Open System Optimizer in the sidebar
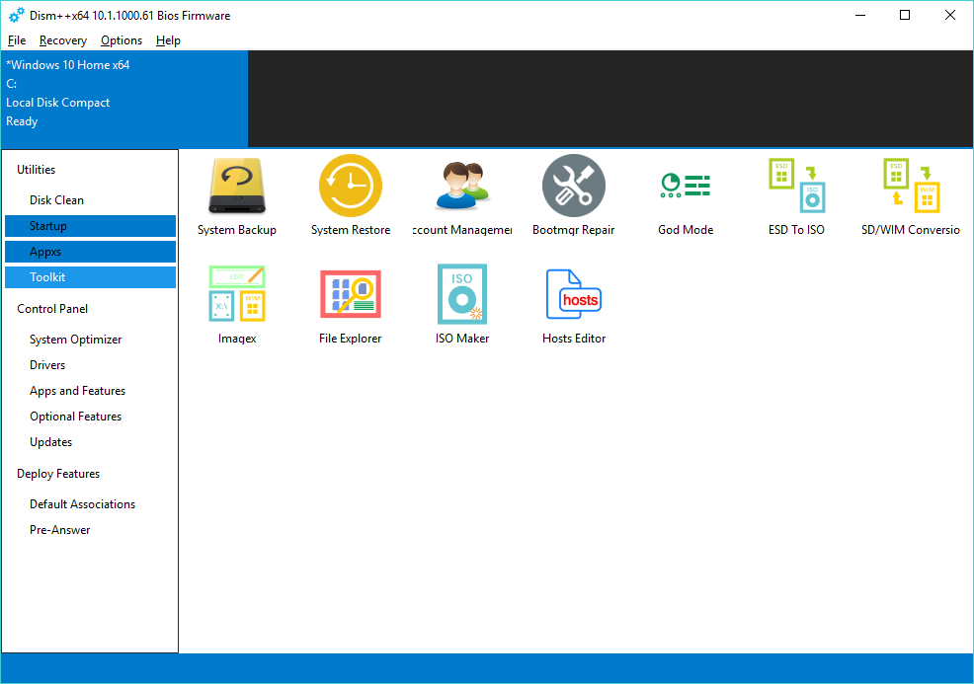Screen dimensions: 974x684 [x=90, y=340]
